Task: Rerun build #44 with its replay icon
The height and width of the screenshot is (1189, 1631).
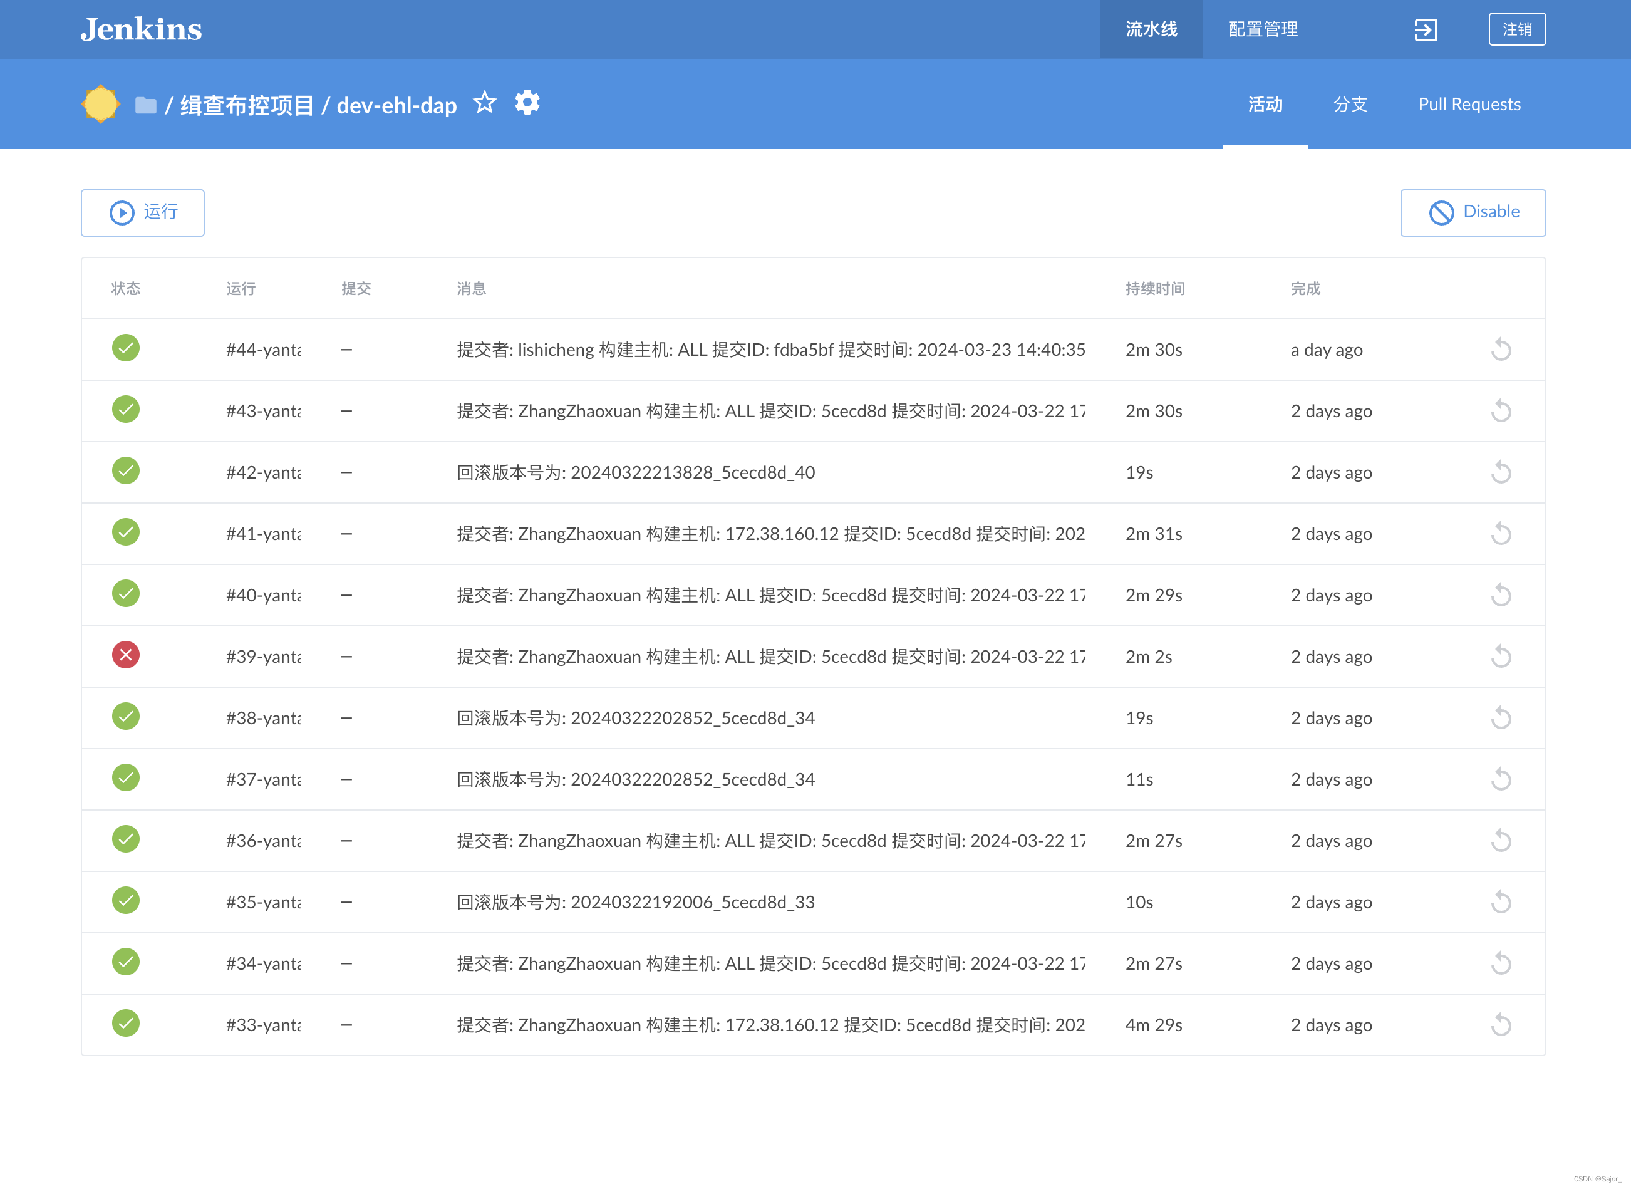Action: click(x=1500, y=350)
